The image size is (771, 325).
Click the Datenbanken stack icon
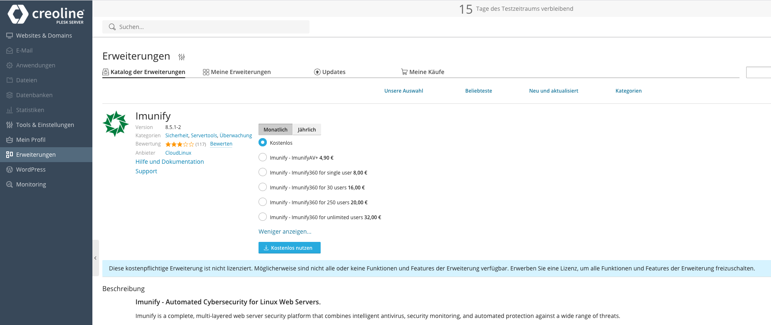coord(10,95)
